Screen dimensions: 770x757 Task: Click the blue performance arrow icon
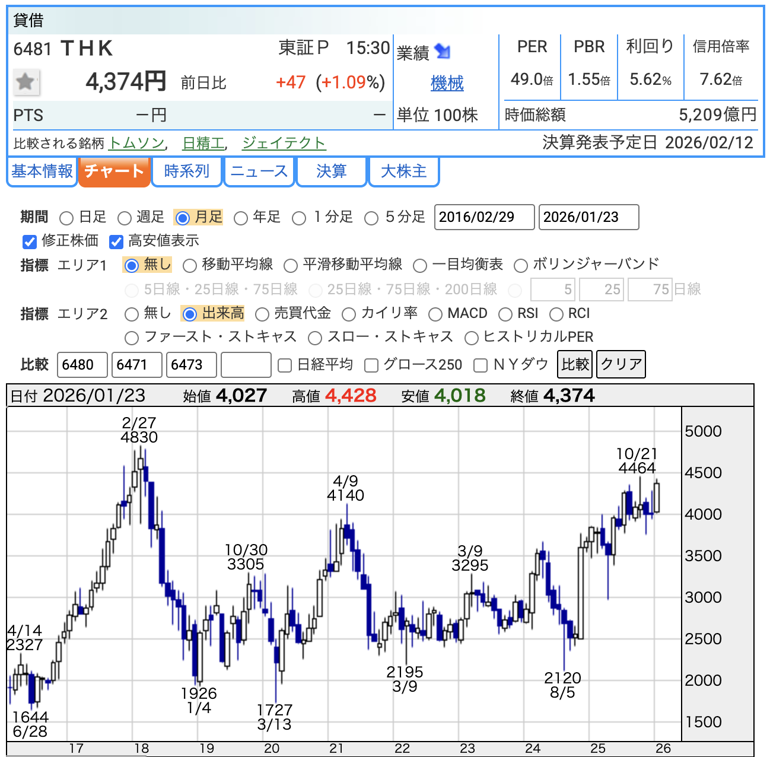pyautogui.click(x=443, y=52)
